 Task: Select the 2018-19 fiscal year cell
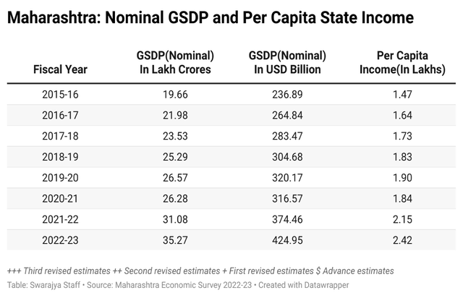[60, 156]
